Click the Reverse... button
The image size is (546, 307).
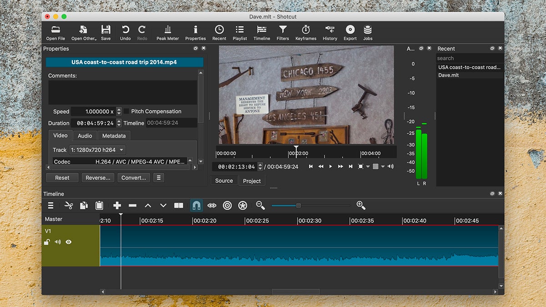pyautogui.click(x=98, y=178)
